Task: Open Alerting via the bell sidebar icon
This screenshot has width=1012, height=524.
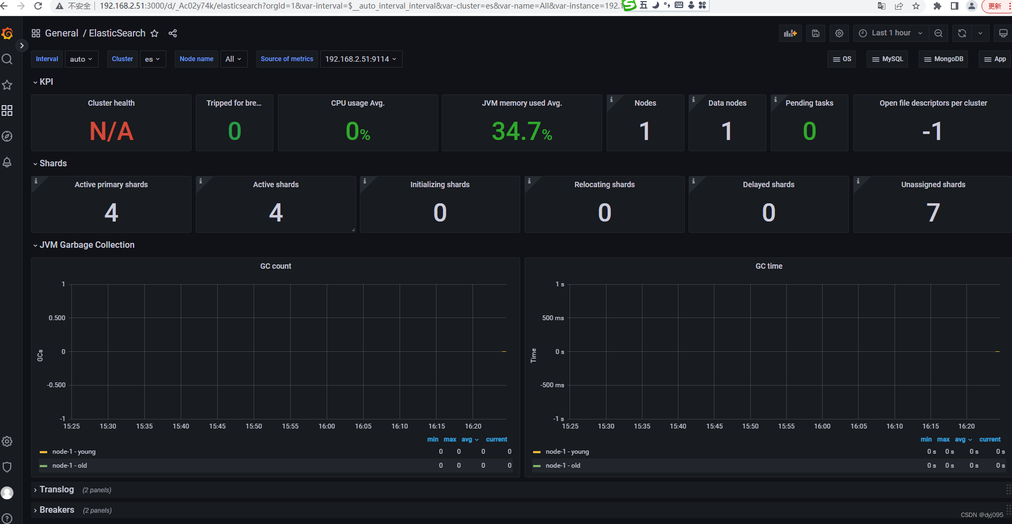Action: 7,162
